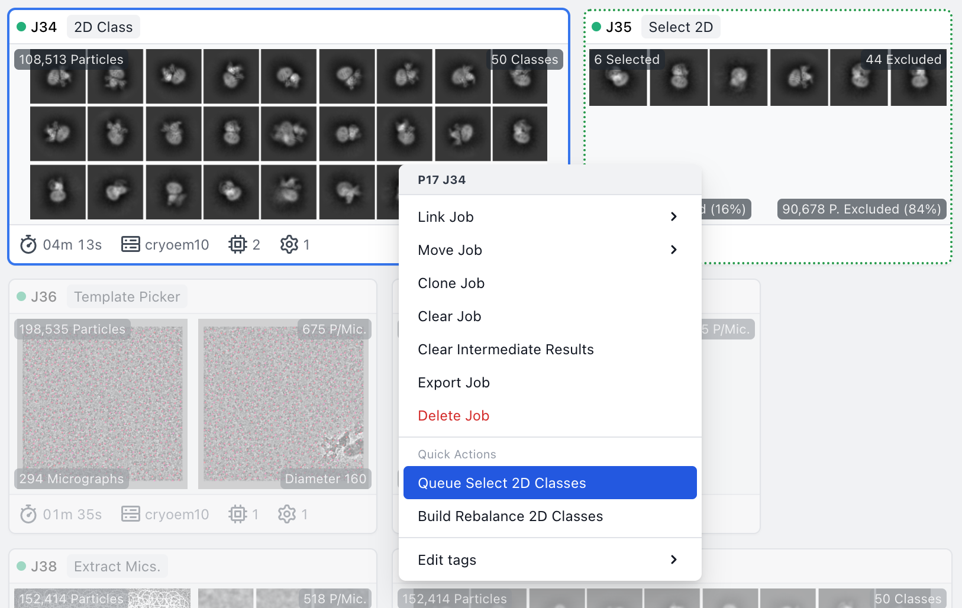Click the gear icon on J36 card

pyautogui.click(x=287, y=515)
